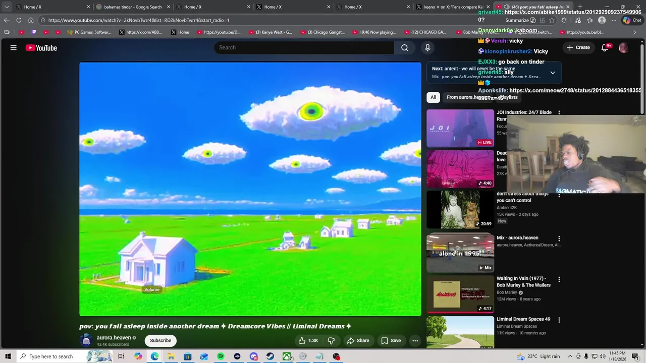Open the browser tab list dropdown
The height and width of the screenshot is (363, 646).
pyautogui.click(x=6, y=7)
